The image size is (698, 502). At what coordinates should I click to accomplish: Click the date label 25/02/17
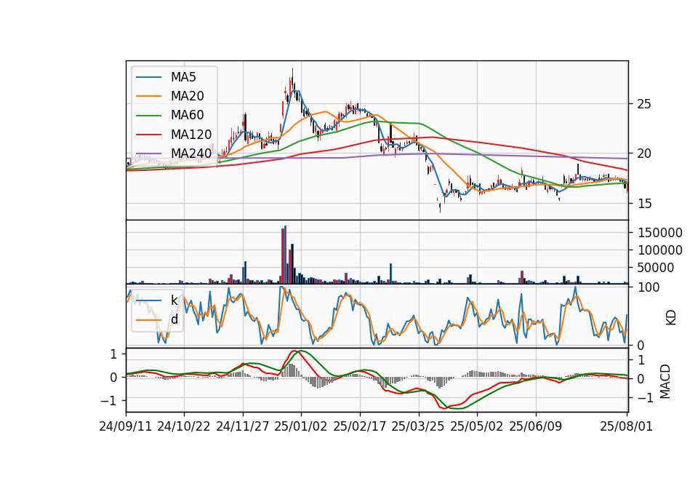coord(360,426)
